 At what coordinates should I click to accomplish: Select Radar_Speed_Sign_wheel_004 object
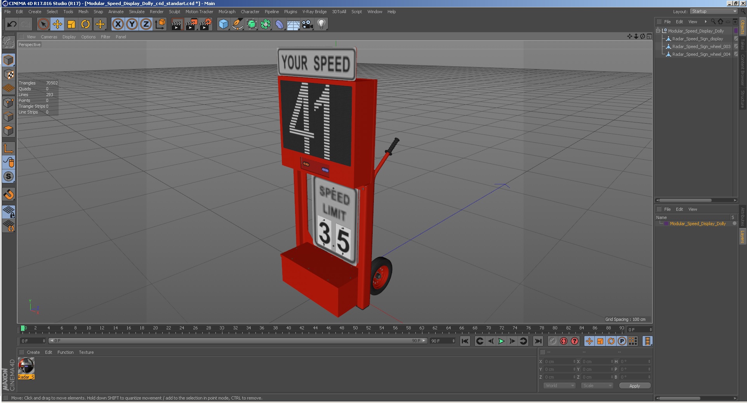point(701,54)
